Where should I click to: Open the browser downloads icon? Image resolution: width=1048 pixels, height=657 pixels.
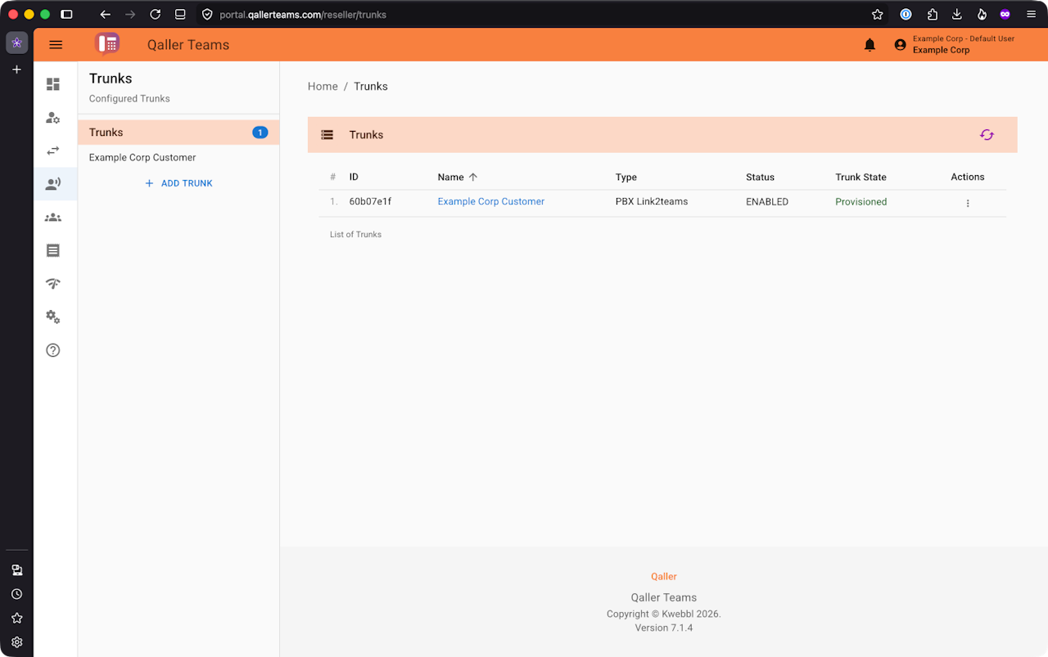[957, 15]
